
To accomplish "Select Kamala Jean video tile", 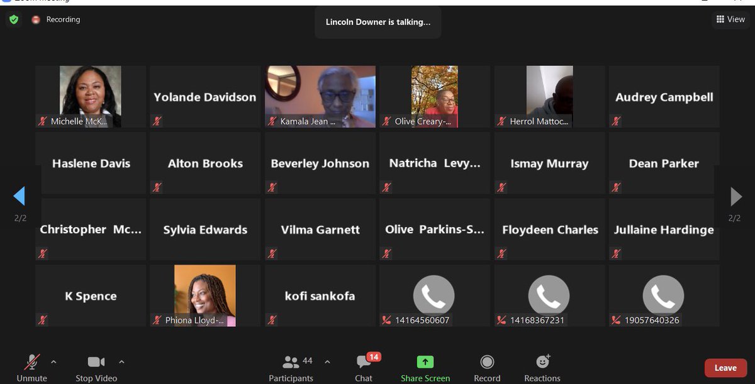I will click(320, 97).
